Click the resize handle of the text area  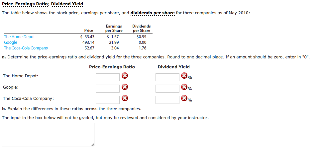[x=92, y=144]
